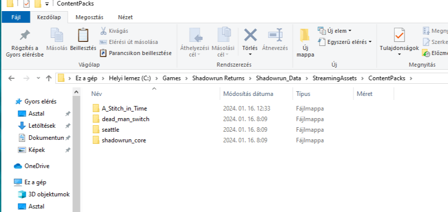
Task: Click Games breadcrumb in address bar
Action: (x=171, y=78)
